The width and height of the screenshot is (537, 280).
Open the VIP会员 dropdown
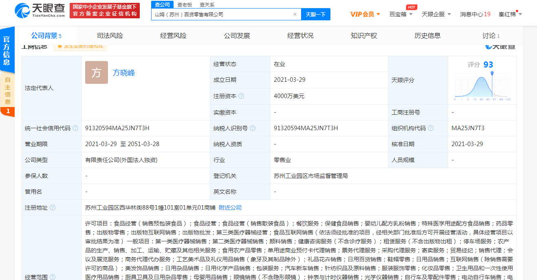click(365, 14)
